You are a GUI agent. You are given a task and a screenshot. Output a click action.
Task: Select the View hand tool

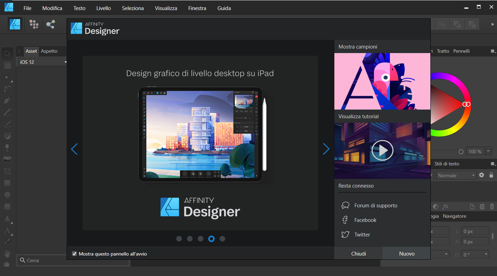[7, 254]
